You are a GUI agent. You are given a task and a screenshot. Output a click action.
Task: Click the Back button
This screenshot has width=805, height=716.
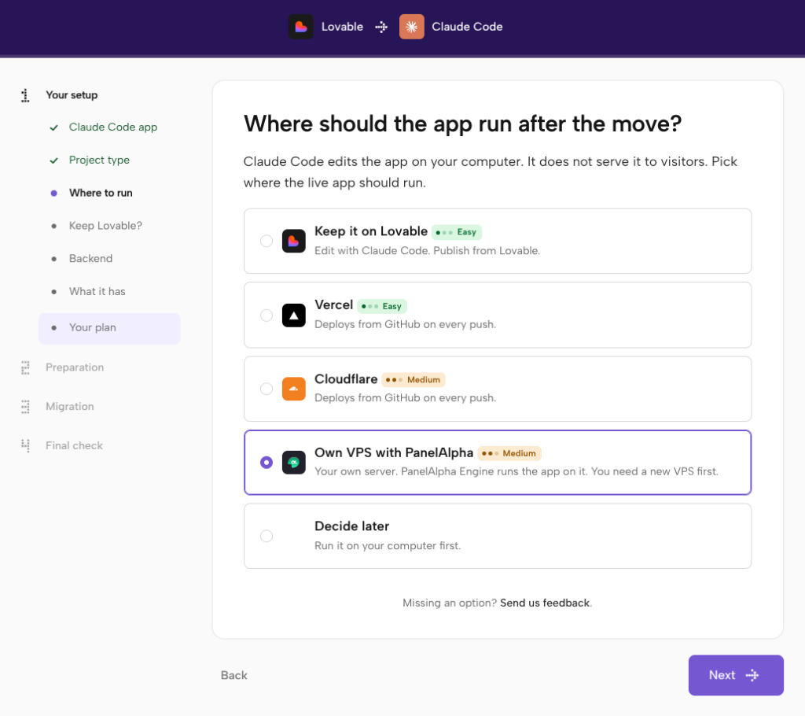pos(234,675)
